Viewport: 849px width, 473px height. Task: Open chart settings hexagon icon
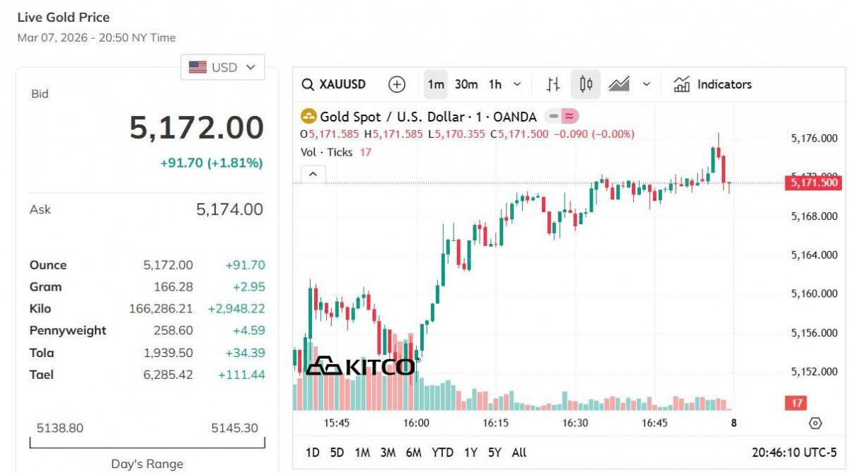(x=815, y=423)
